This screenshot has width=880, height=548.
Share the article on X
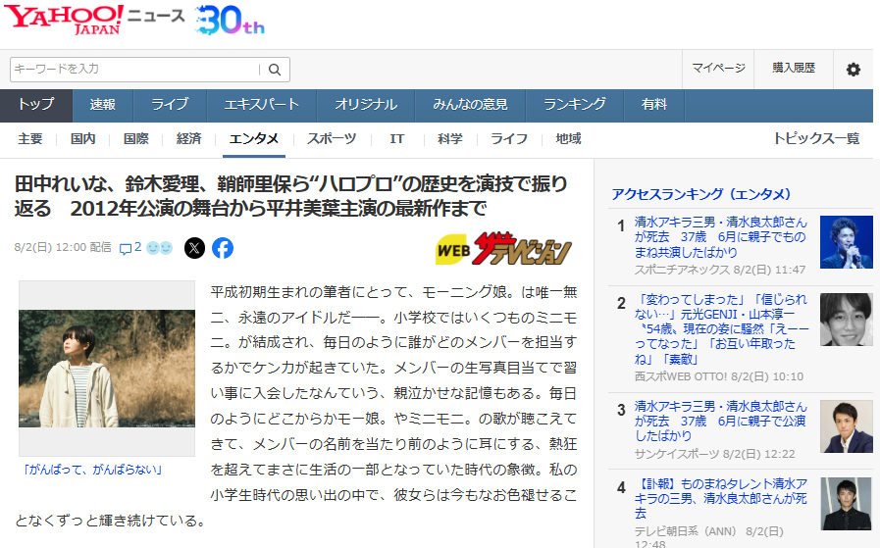195,248
